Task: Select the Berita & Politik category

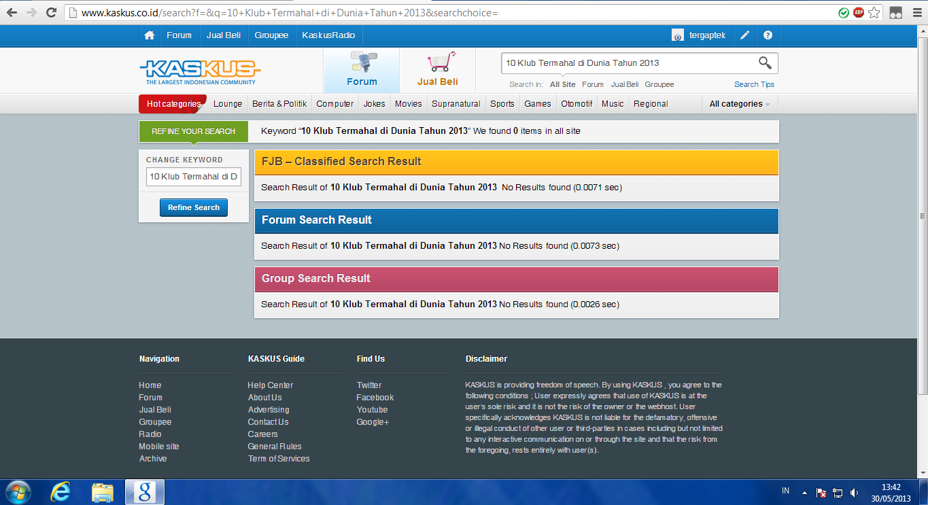Action: (x=279, y=104)
